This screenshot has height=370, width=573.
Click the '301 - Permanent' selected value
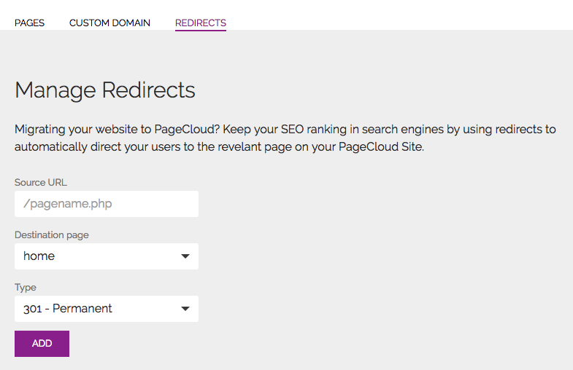coord(68,309)
